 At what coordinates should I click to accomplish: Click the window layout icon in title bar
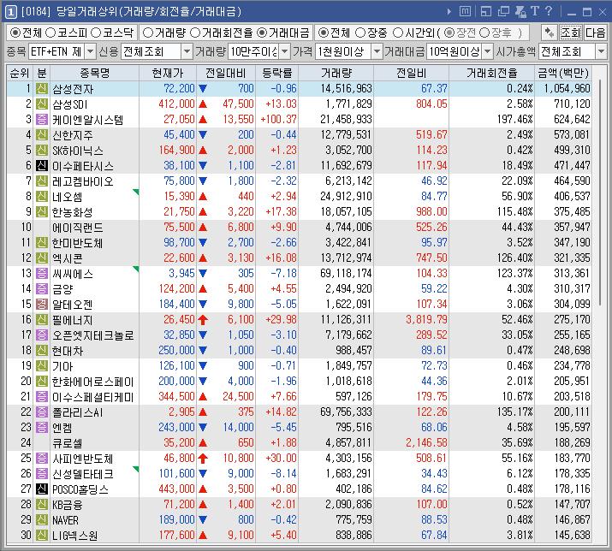coord(486,11)
